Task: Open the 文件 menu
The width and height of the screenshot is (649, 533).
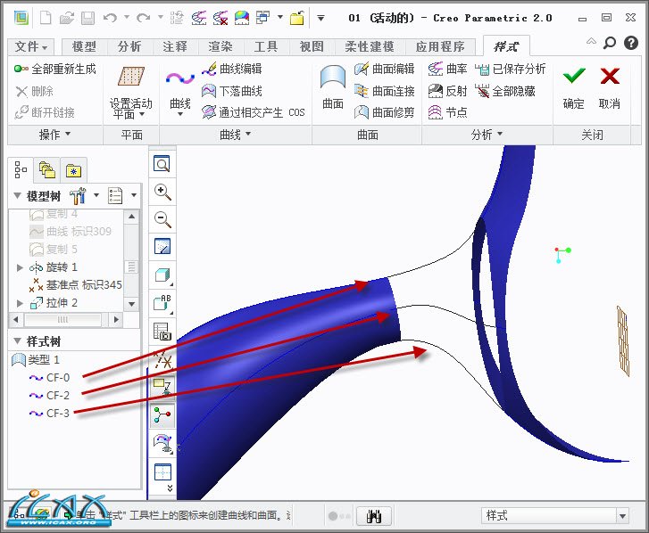Action: (32, 46)
